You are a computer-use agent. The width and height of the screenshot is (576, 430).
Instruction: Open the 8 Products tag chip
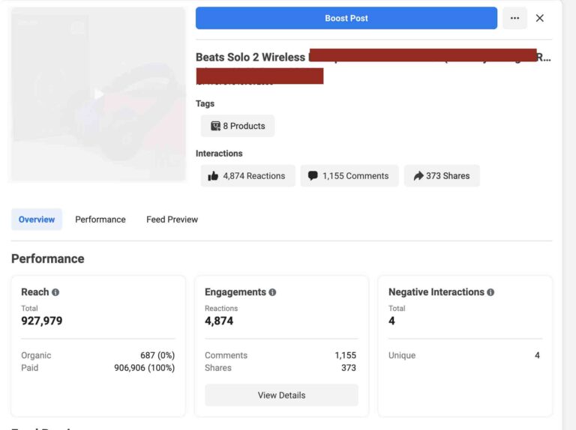[238, 126]
